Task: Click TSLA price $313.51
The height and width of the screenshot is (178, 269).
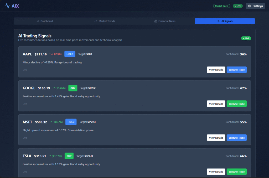Action: [x=40, y=156]
